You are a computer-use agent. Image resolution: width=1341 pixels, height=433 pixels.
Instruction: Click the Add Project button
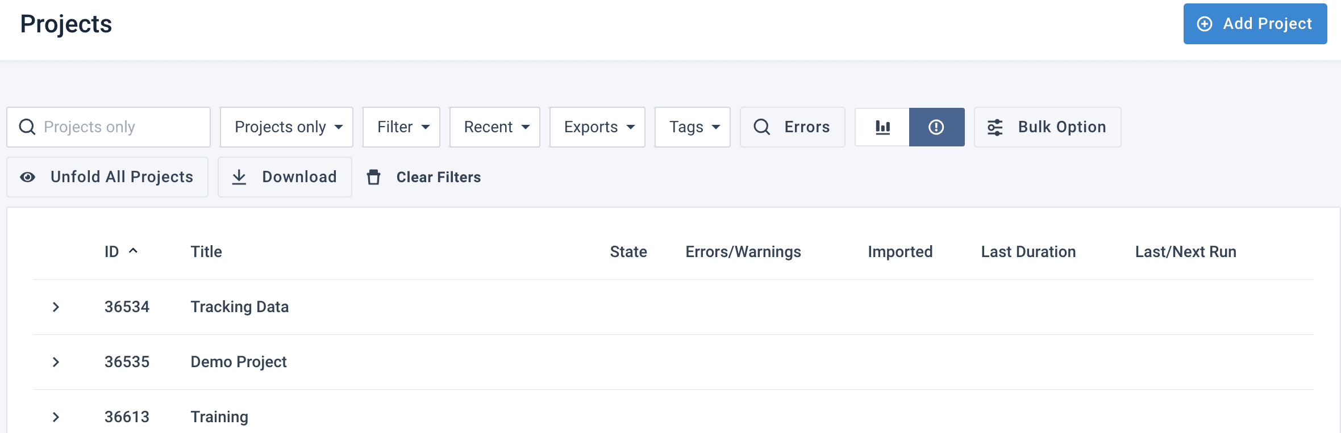(x=1255, y=24)
